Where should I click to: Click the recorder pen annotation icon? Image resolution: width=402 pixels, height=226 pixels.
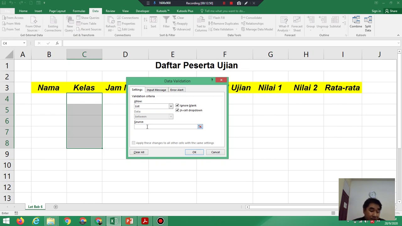(x=246, y=3)
